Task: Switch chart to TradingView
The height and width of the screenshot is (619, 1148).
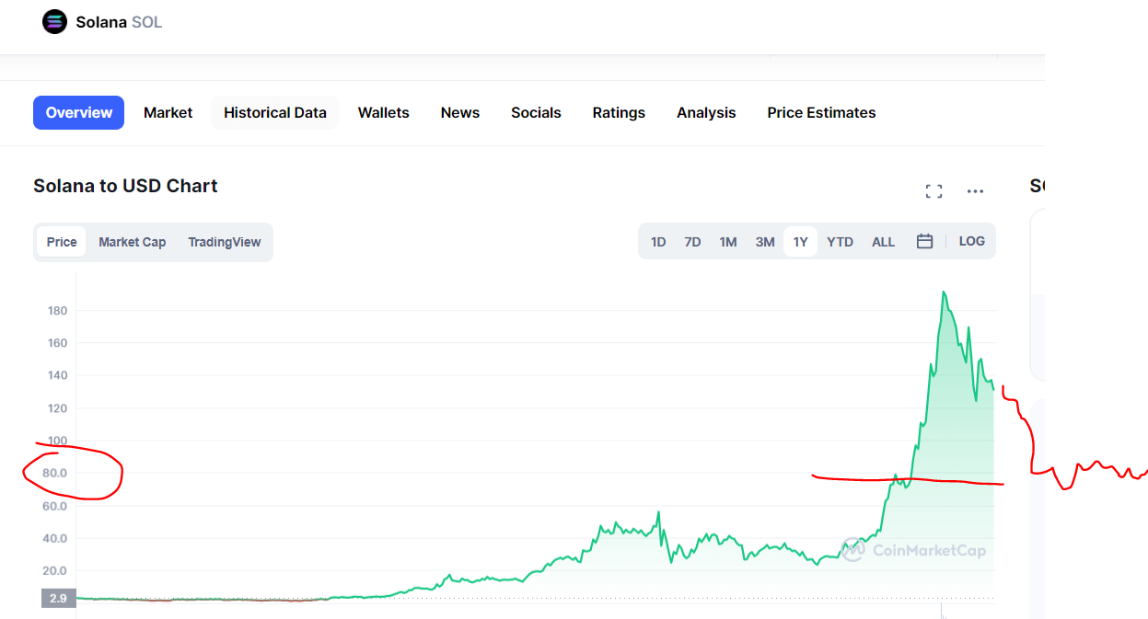Action: (225, 242)
